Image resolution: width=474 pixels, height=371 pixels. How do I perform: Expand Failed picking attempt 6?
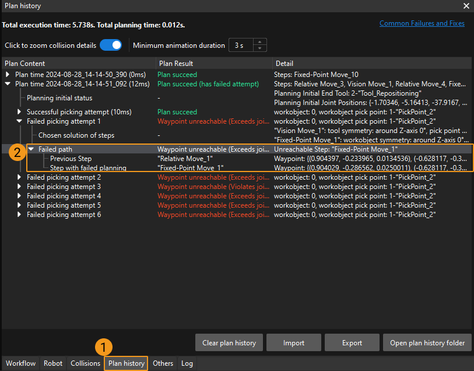[x=19, y=215]
